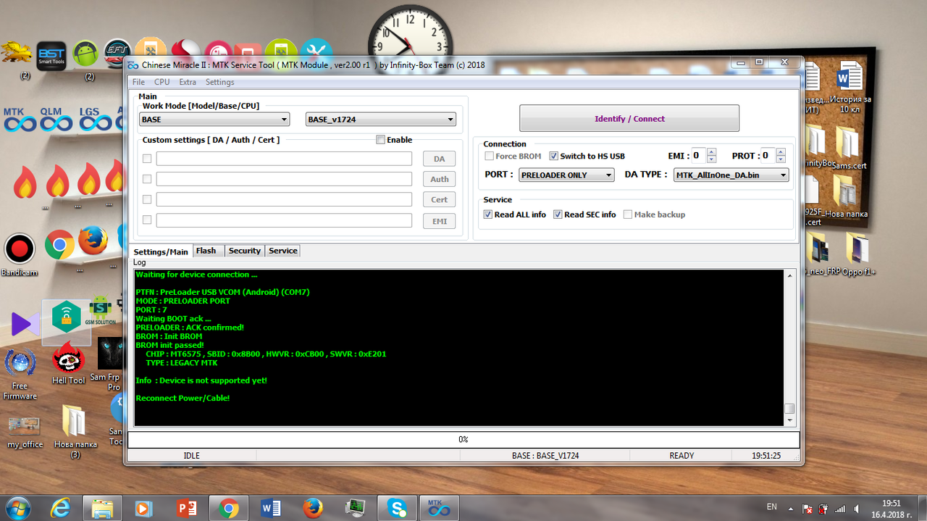Open PowerPoint from the taskbar

point(186,507)
